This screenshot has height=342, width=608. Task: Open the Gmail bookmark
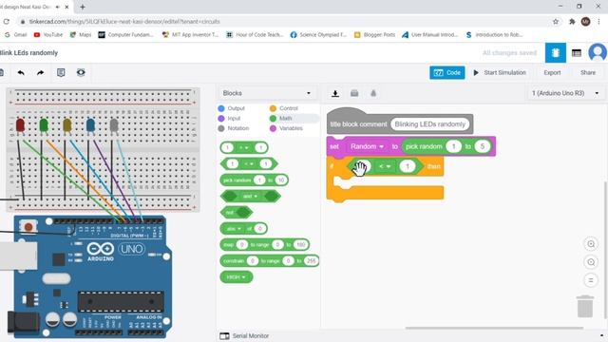(16, 34)
